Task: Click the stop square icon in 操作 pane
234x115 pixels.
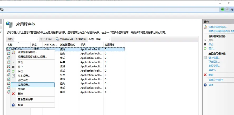Action: pos(205,44)
